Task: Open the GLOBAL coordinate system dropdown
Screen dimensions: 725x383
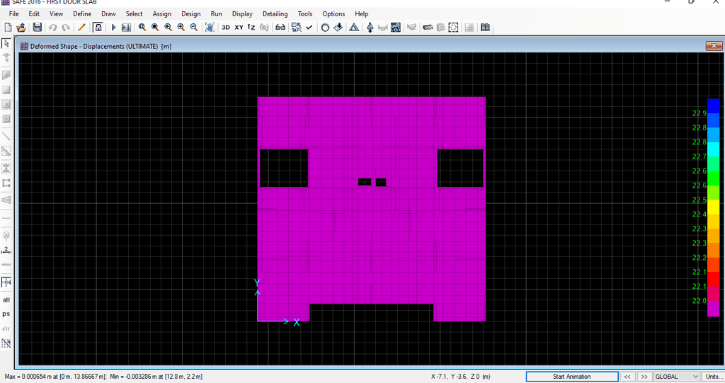Action: pos(676,377)
